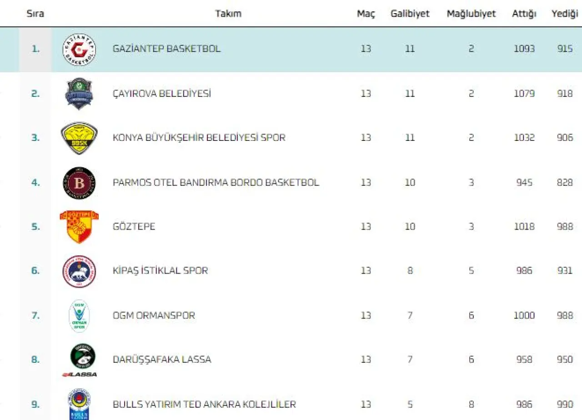Sort table by Galibiyet column header

click(410, 14)
